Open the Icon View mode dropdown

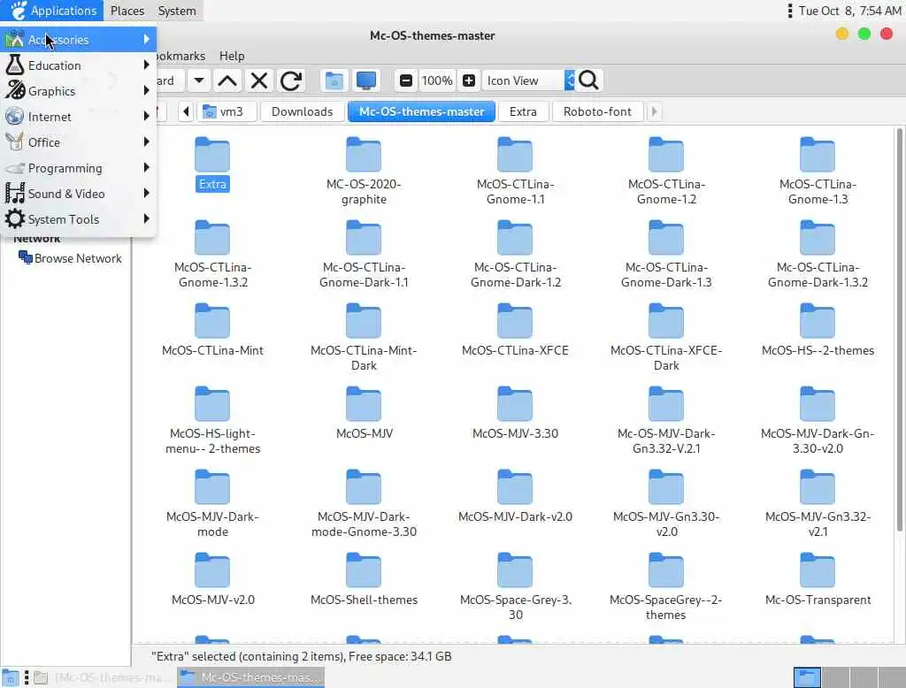click(529, 80)
